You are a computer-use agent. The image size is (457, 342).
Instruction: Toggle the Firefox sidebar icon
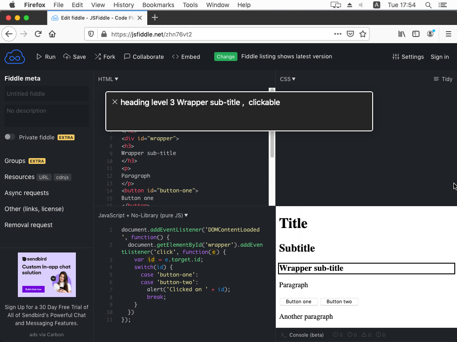(416, 34)
